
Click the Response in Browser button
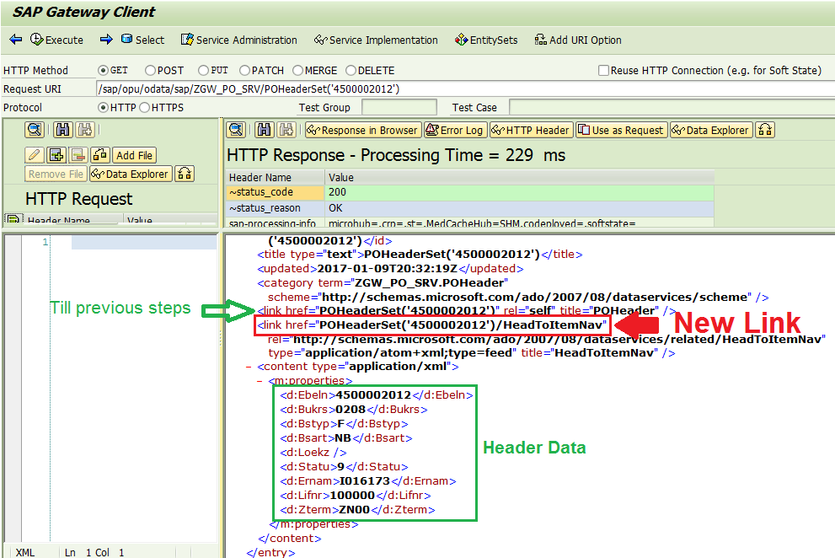click(x=361, y=130)
